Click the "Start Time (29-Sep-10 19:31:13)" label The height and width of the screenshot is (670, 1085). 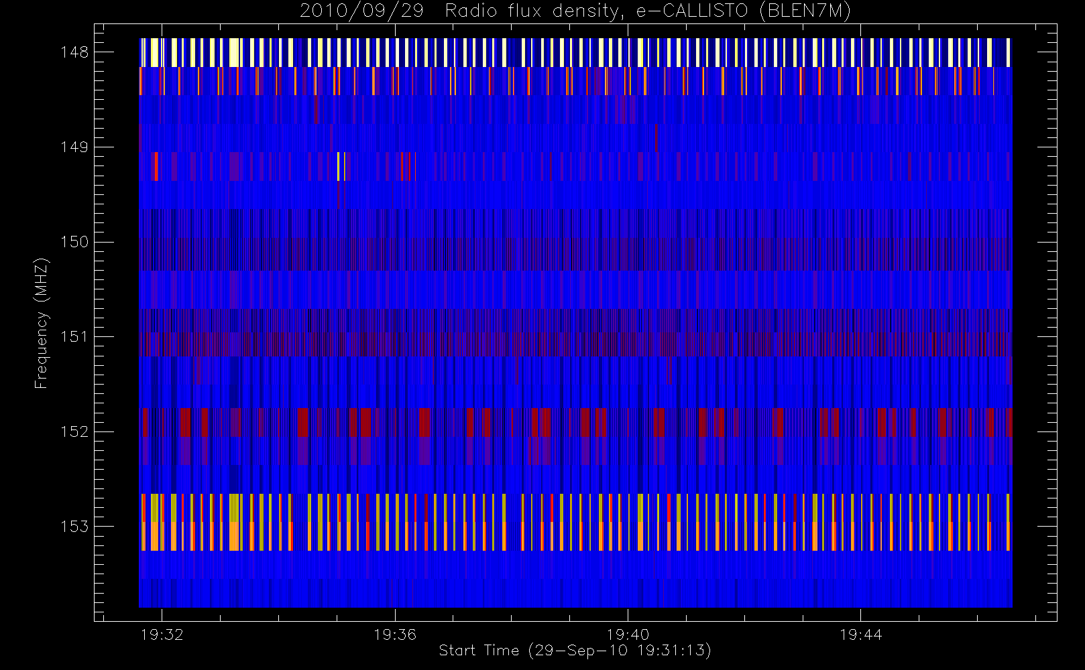pyautogui.click(x=575, y=651)
